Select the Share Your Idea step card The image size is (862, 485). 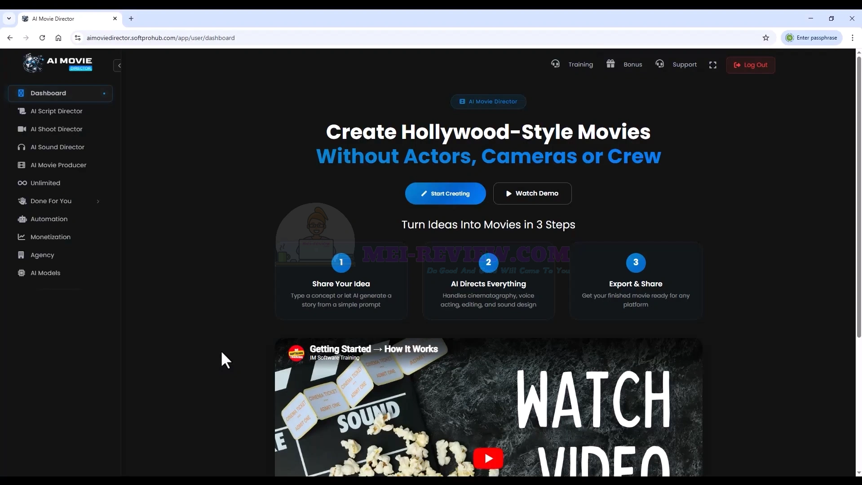341,281
